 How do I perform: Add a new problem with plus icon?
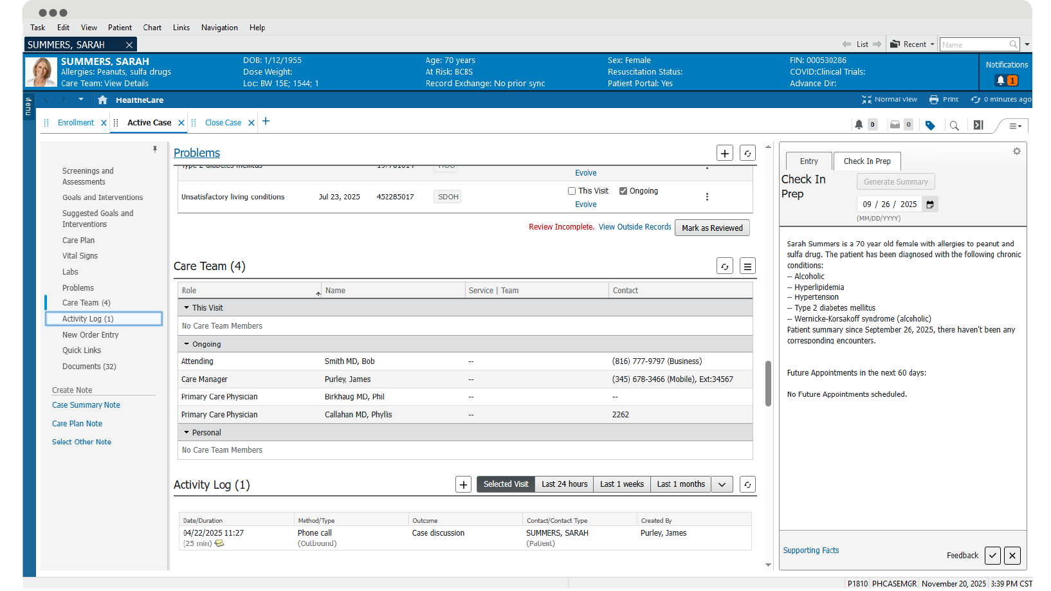point(725,153)
